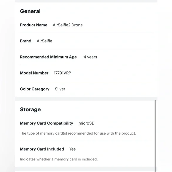Click the AirSelfie2 Drone value
Image resolution: width=172 pixels, height=172 pixels.
[68, 25]
